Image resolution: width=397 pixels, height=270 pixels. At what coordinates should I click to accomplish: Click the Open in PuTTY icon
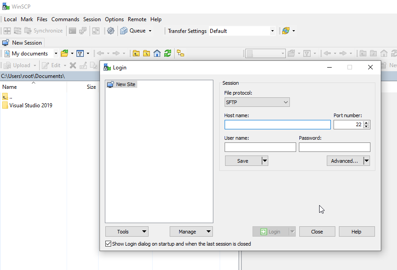tap(83, 31)
